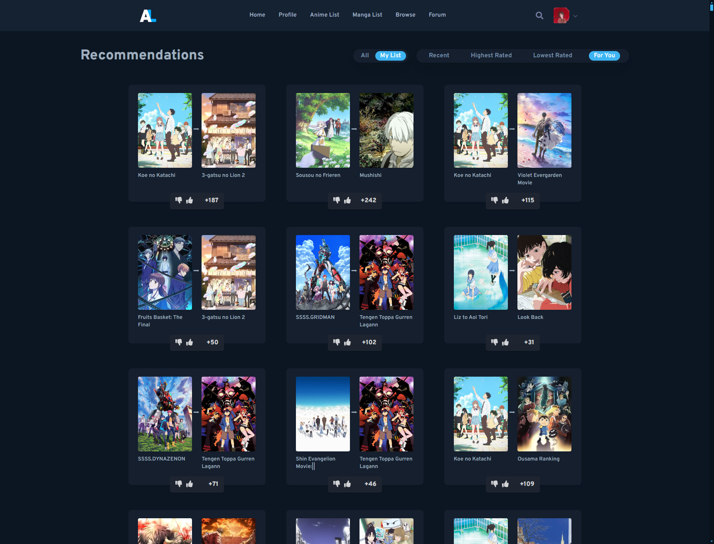Viewport: 714px width, 544px height.
Task: Downvote the SSSS.DYNAZENON recommendation
Action: pyautogui.click(x=179, y=484)
